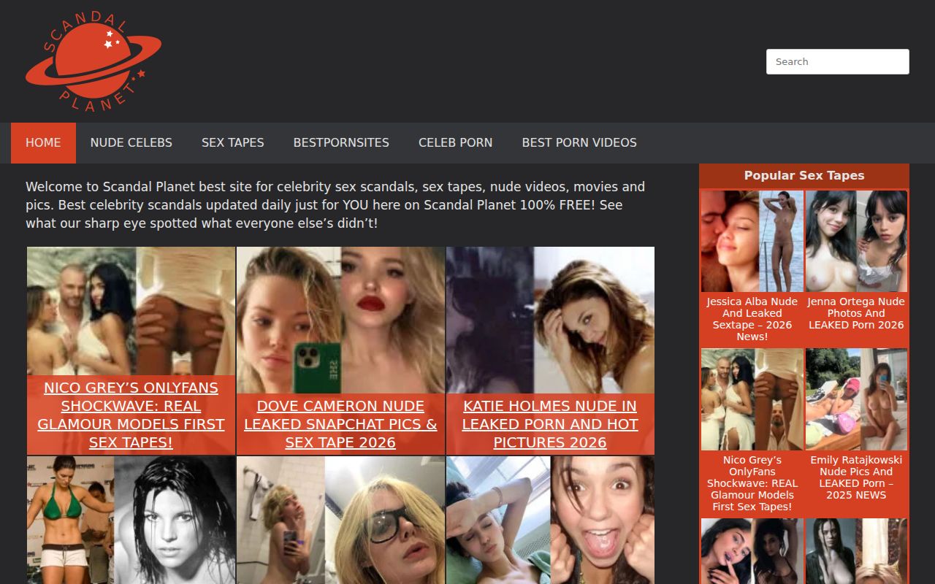This screenshot has height=584, width=935.
Task: Open the Emily Ratajkowski sidebar link
Action: (855, 477)
